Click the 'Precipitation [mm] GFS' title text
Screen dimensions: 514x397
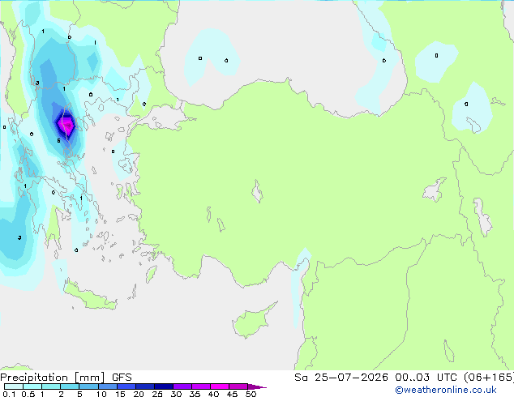66,378
